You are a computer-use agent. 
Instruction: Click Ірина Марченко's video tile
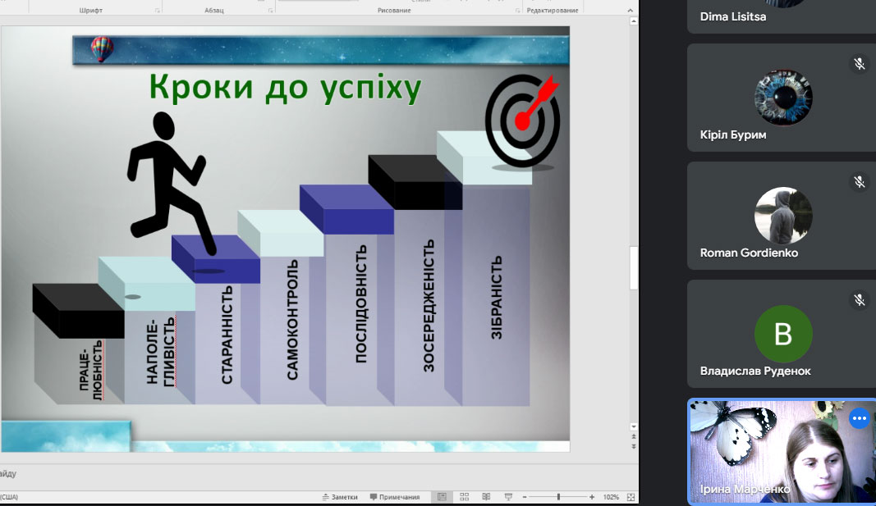click(782, 452)
